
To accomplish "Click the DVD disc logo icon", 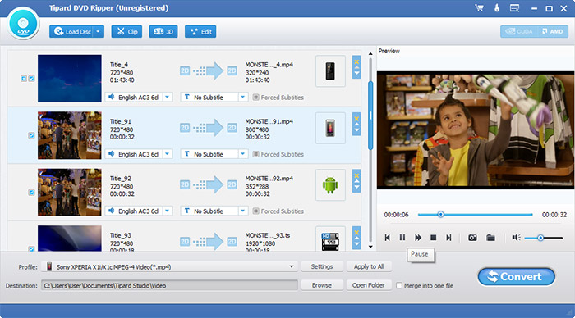I will pyautogui.click(x=23, y=24).
